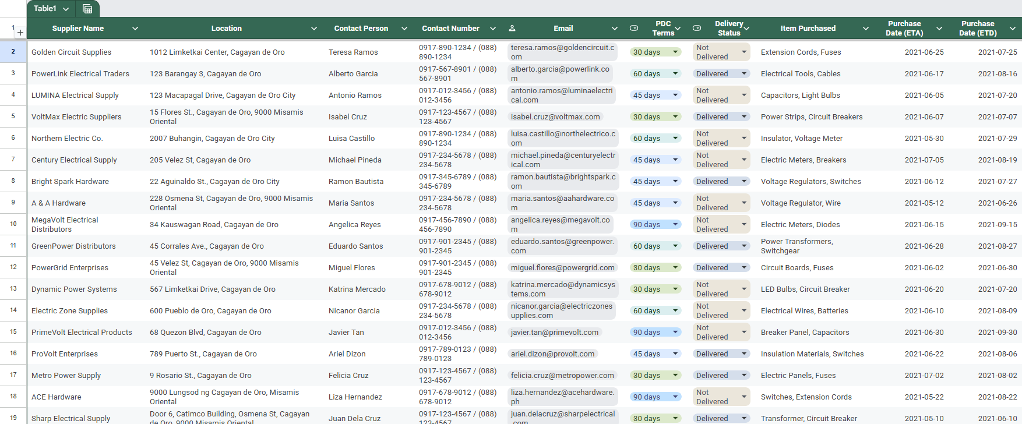Open the Table1 name dropdown arrow
1022x424 pixels.
pos(66,9)
